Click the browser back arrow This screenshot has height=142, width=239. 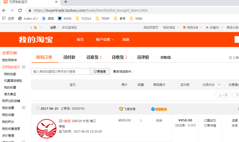4,10
